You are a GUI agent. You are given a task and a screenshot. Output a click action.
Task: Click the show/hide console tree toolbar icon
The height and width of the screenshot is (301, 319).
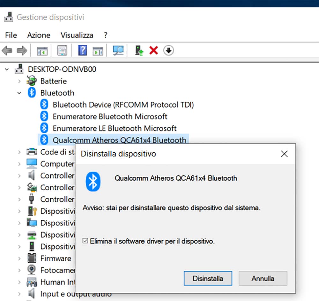(42, 51)
